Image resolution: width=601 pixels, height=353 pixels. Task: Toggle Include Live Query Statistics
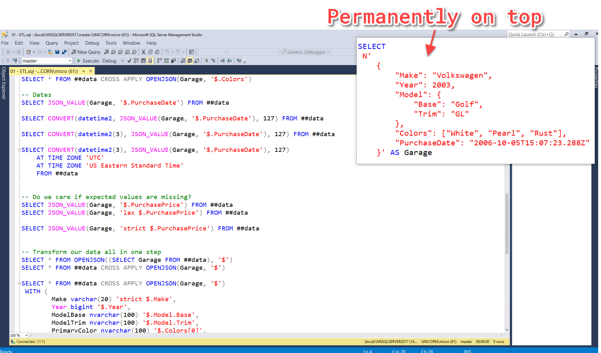tap(166, 61)
